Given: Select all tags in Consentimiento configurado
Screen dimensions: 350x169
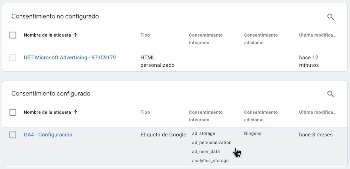Looking at the screenshot, I should 13,112.
